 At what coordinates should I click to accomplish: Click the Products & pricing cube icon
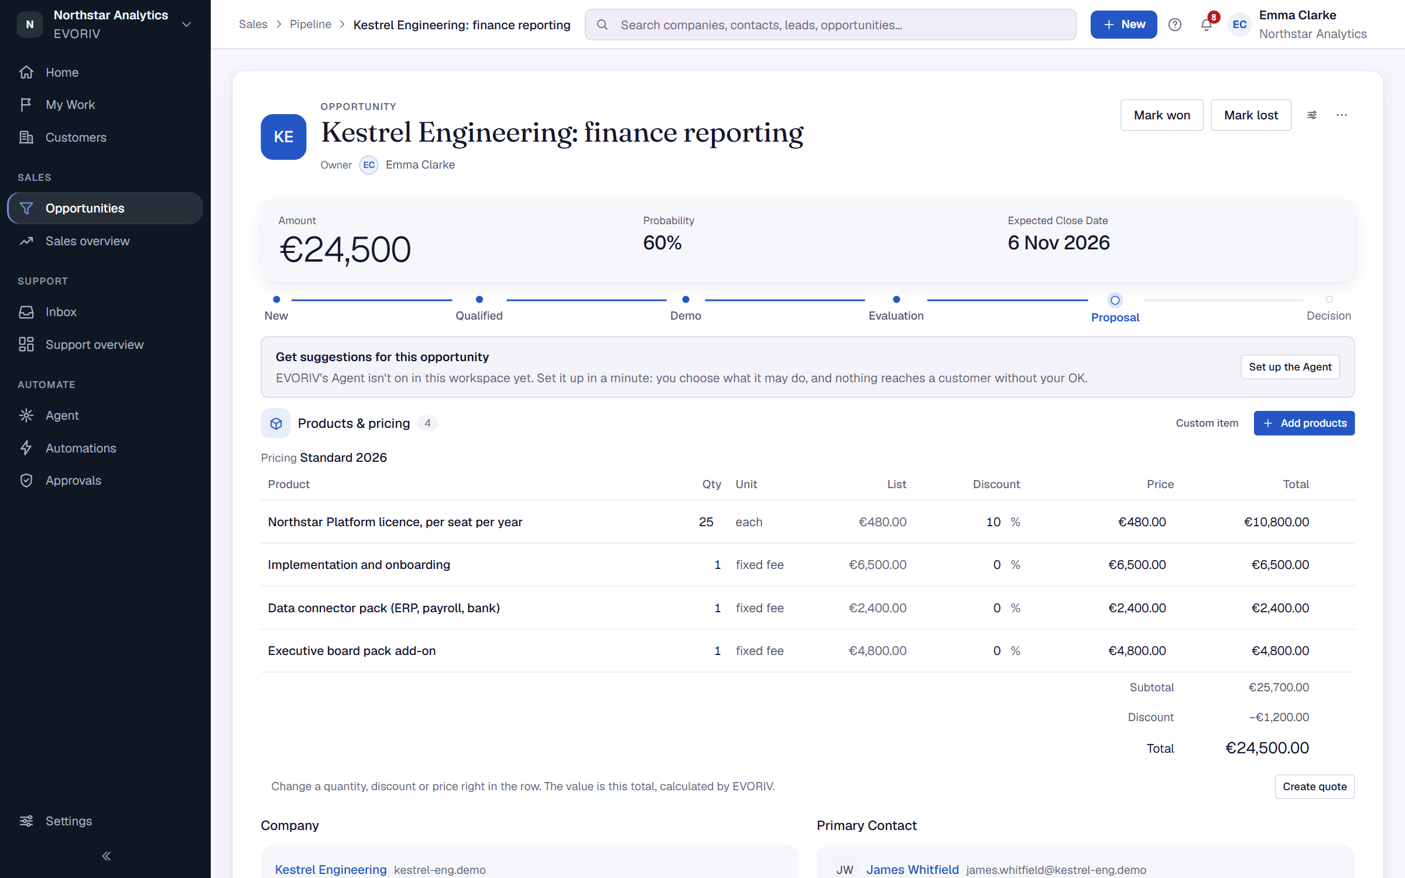[x=276, y=423]
